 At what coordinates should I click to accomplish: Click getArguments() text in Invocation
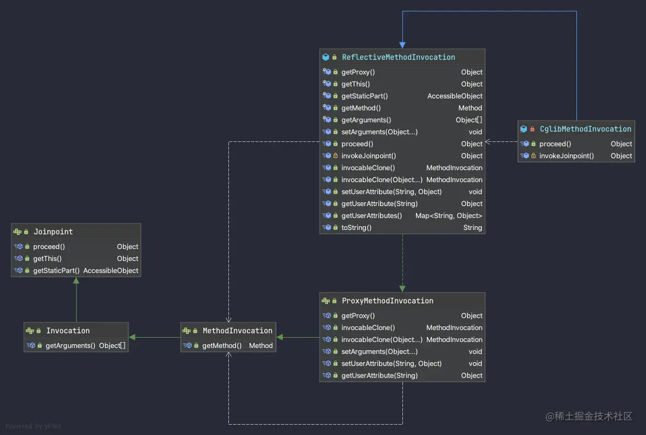(71, 346)
